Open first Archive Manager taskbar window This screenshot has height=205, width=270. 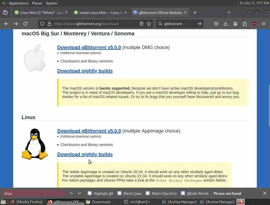179,202
